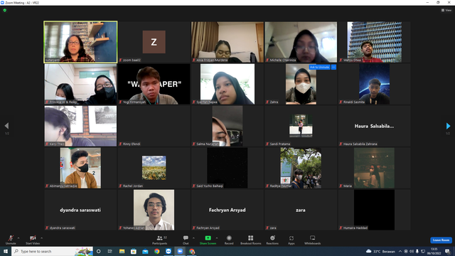This screenshot has width=455, height=256.
Task: Open the Windows notification center
Action: coord(447,251)
